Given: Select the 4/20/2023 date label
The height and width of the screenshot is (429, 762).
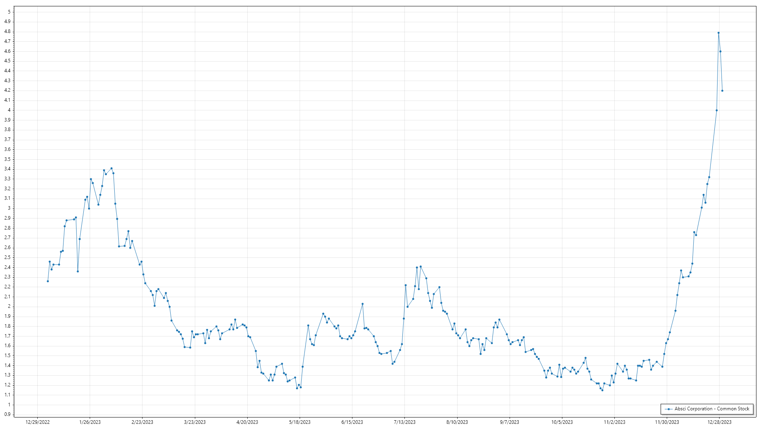Looking at the screenshot, I should click(x=247, y=422).
